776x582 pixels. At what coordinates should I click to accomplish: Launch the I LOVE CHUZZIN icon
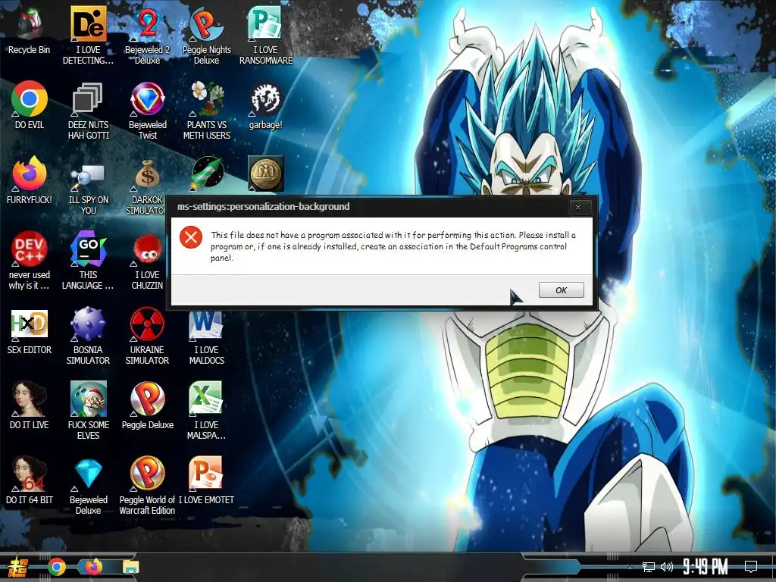coord(148,261)
